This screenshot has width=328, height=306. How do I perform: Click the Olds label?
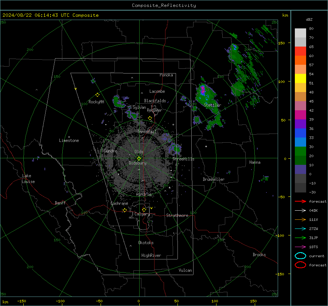139,152
